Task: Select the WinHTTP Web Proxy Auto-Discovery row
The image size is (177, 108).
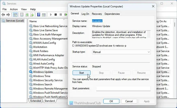Action: point(48,68)
